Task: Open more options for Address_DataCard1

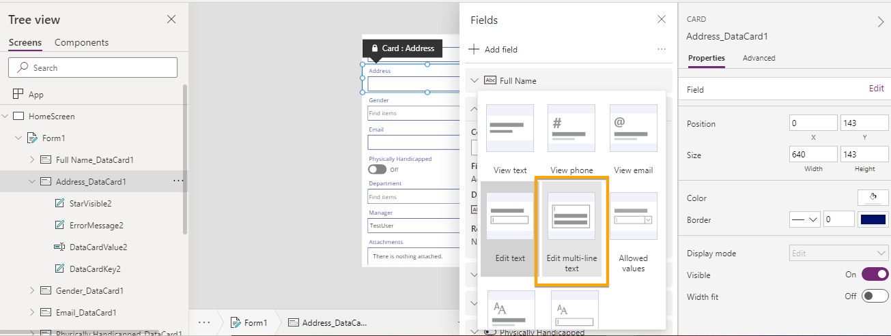Action: click(178, 181)
